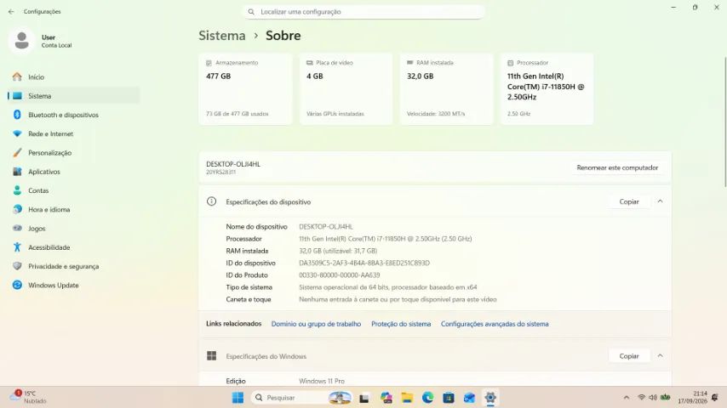The image size is (727, 408).
Task: Open Microsoft Edge from the taskbar
Action: coord(427,397)
